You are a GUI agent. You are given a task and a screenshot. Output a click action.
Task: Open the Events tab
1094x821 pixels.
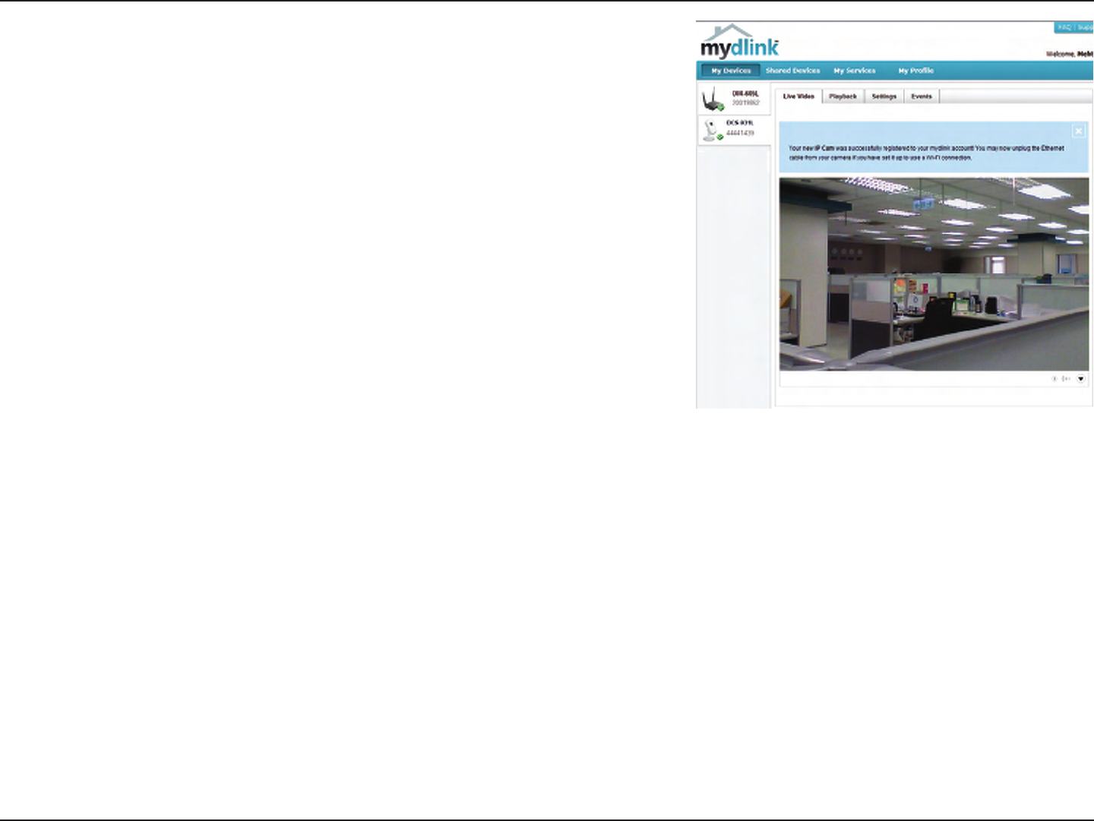point(922,96)
